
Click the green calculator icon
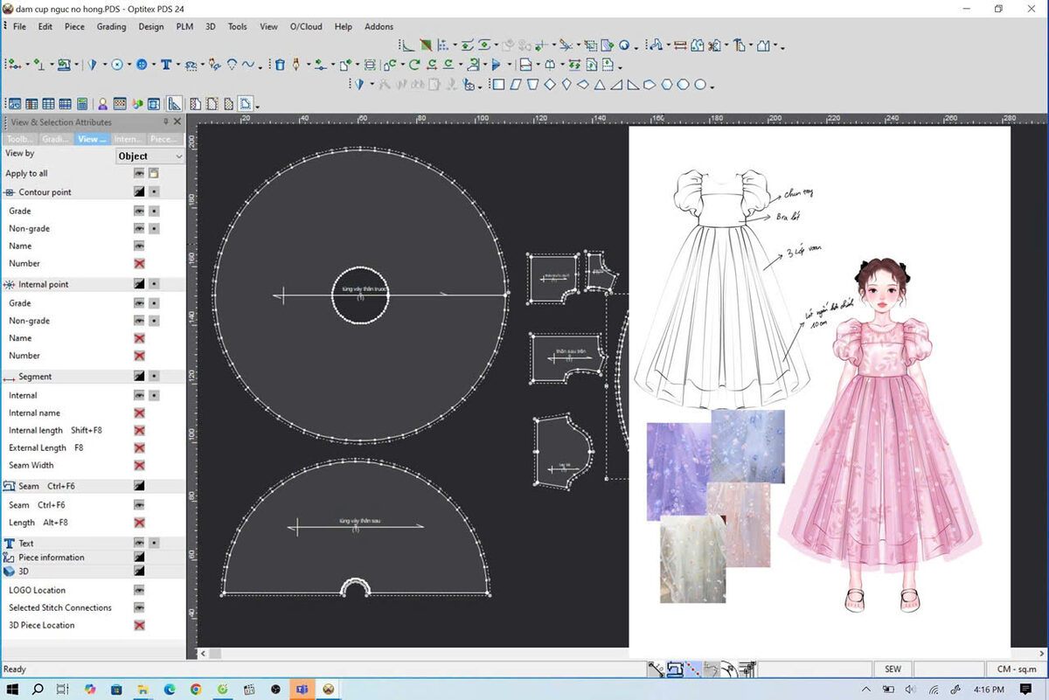pos(81,104)
